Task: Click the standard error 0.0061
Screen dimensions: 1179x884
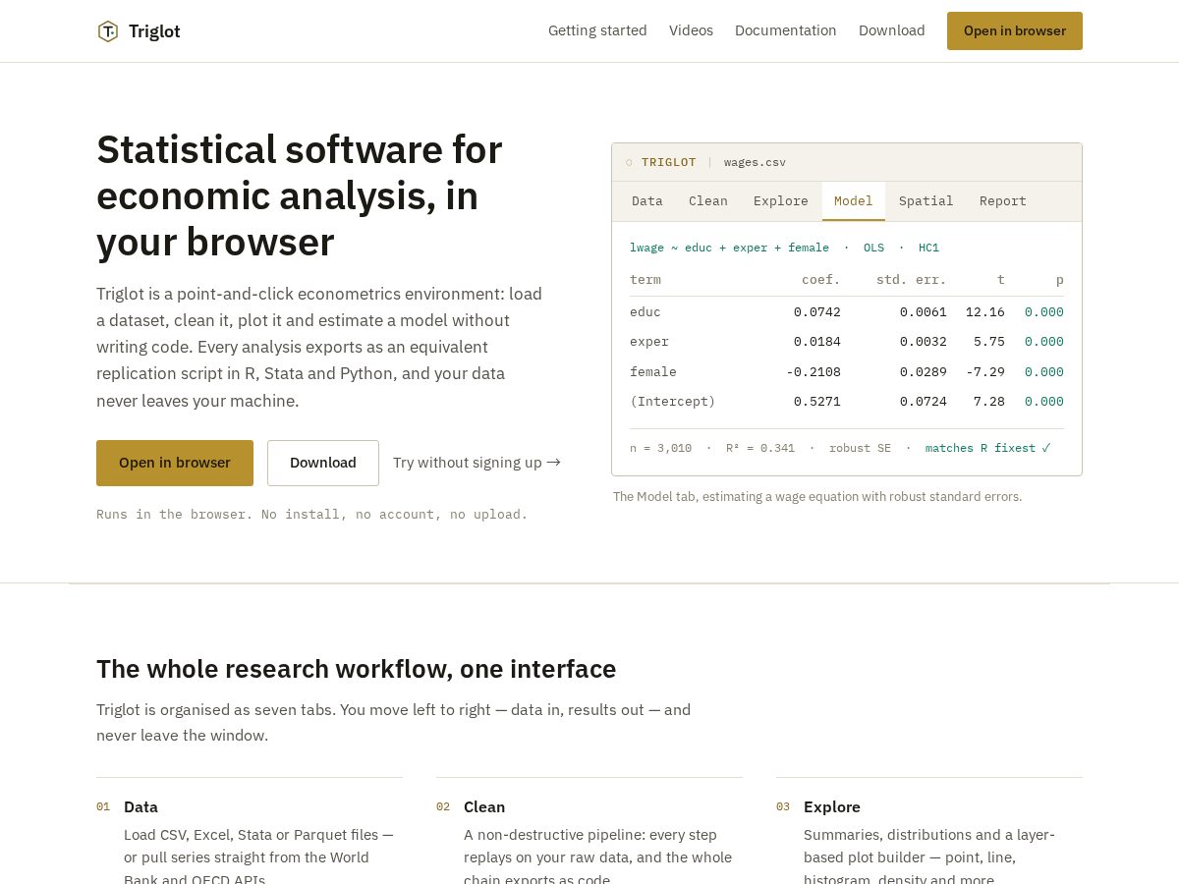Action: [924, 312]
